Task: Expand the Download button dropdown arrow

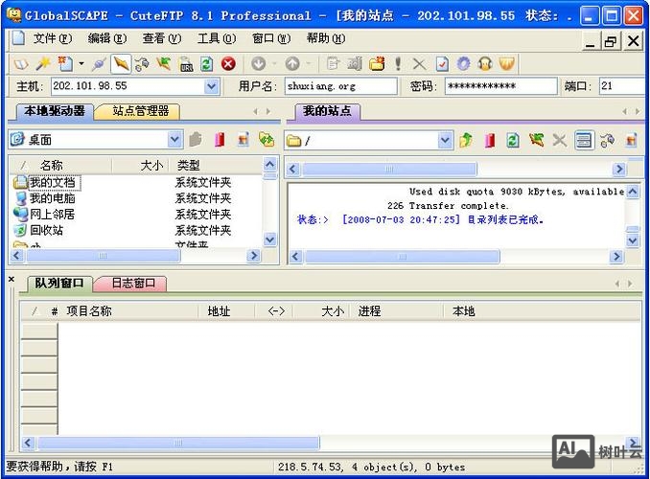Action: 274,64
